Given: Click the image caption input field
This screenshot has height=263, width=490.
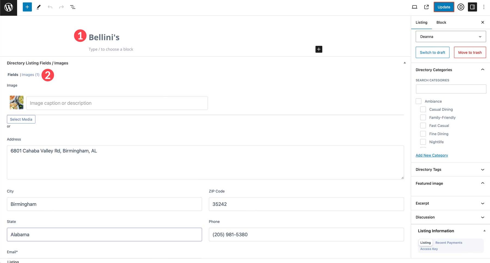Looking at the screenshot, I should (117, 103).
